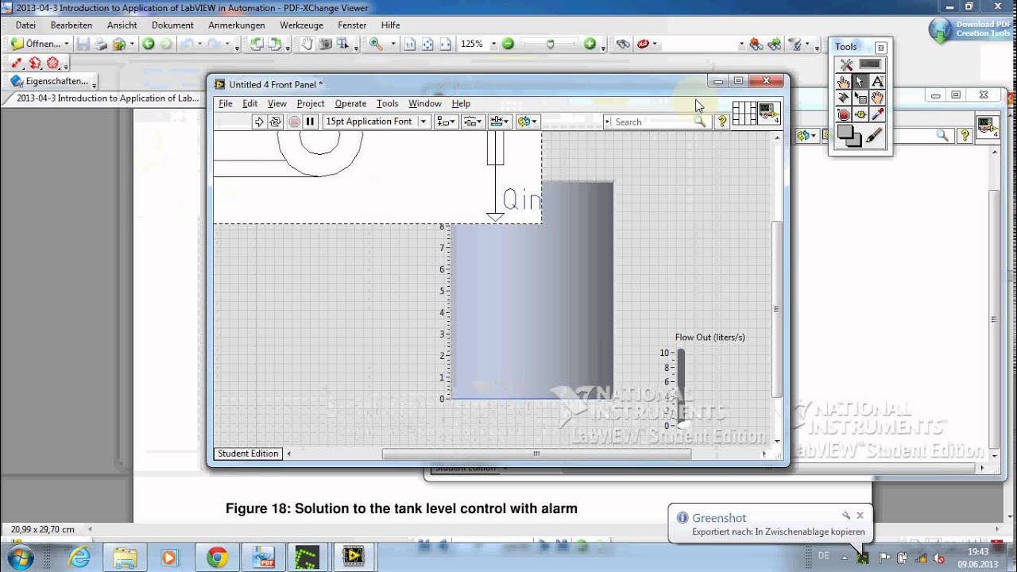Viewport: 1017px width, 572px height.
Task: Click the connector pane grid icon
Action: point(744,114)
